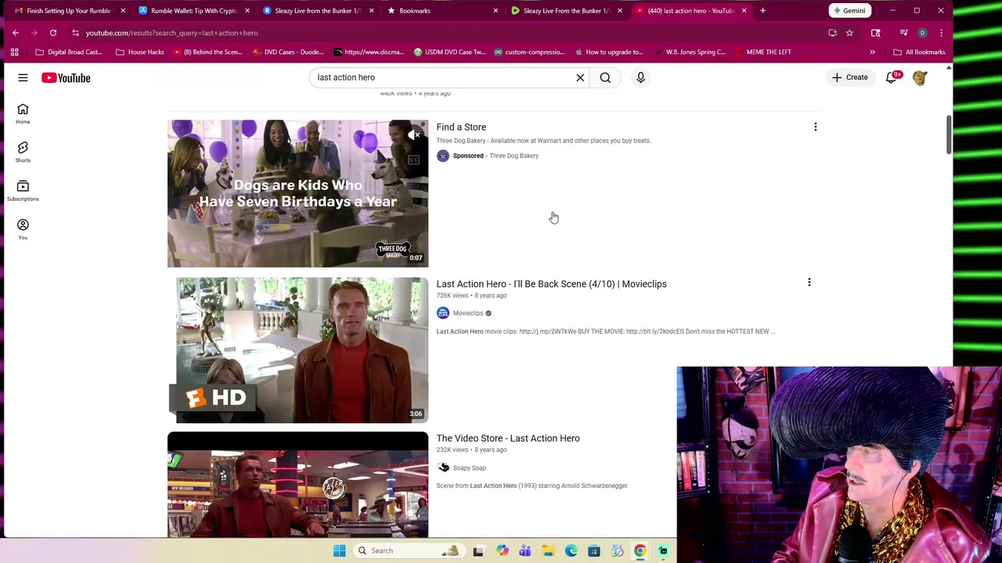Click the Gemini button in Chrome
Screen dimensions: 1002x563
849,11
